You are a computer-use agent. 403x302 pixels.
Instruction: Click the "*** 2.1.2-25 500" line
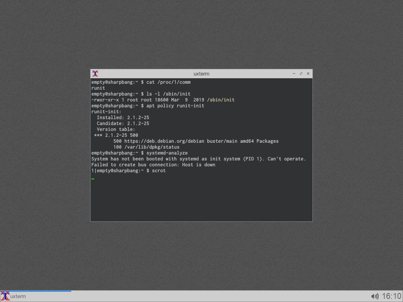tap(116, 135)
